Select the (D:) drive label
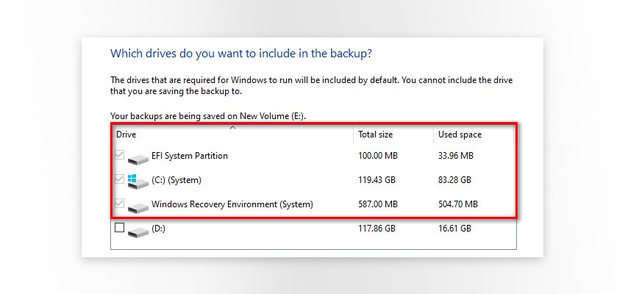 point(160,229)
